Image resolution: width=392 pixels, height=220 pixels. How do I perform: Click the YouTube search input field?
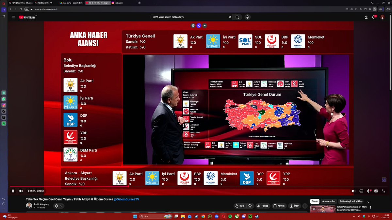[x=189, y=17]
